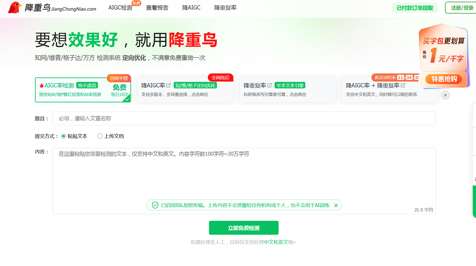This screenshot has width=476, height=266.
Task: Focus the 内容 text paste area
Action: 244,181
